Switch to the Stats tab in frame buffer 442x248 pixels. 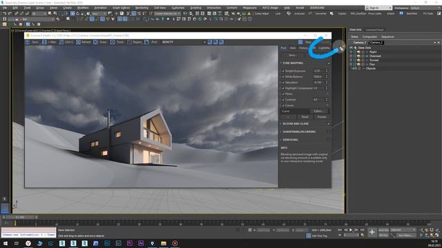point(293,48)
